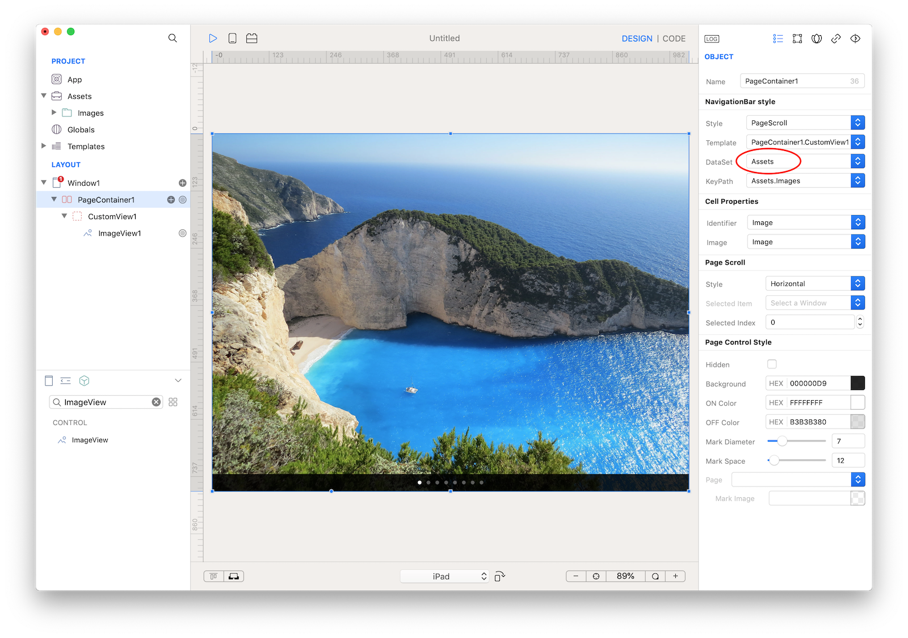Click the OFF Color gray swatch

click(857, 422)
